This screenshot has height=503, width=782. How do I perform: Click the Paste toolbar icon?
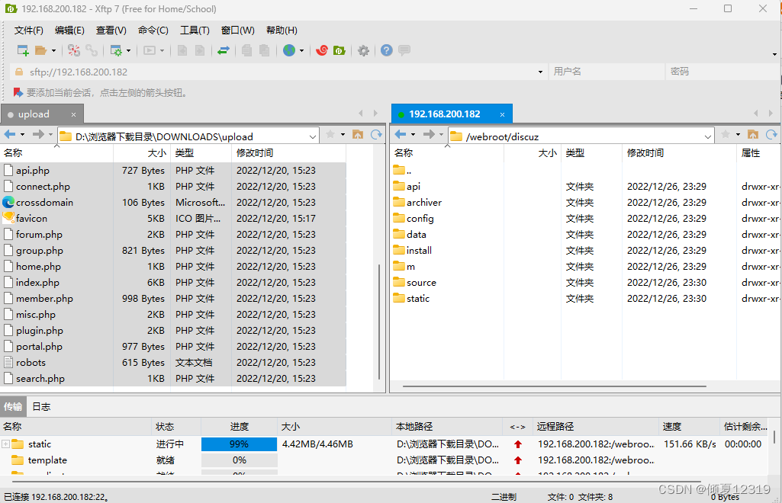tap(264, 50)
